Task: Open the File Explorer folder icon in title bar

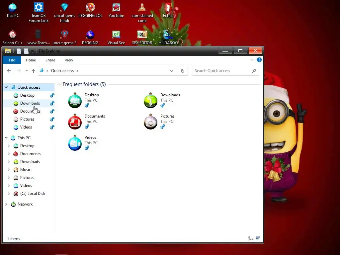Action: point(8,51)
